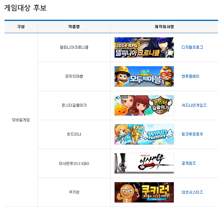The height and width of the screenshot is (207, 219).
Task: Open the 씨드나인게임즈 company link
Action: 194,105
